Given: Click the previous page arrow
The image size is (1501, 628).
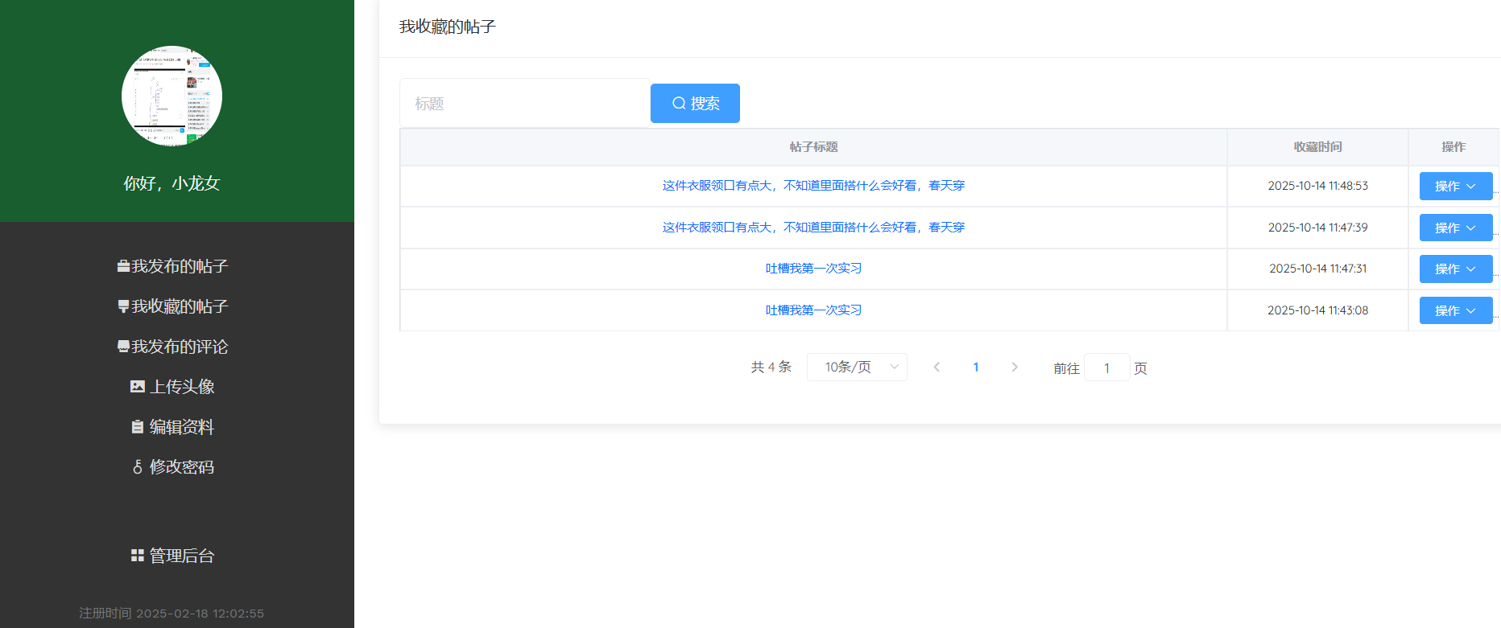Looking at the screenshot, I should (937, 367).
